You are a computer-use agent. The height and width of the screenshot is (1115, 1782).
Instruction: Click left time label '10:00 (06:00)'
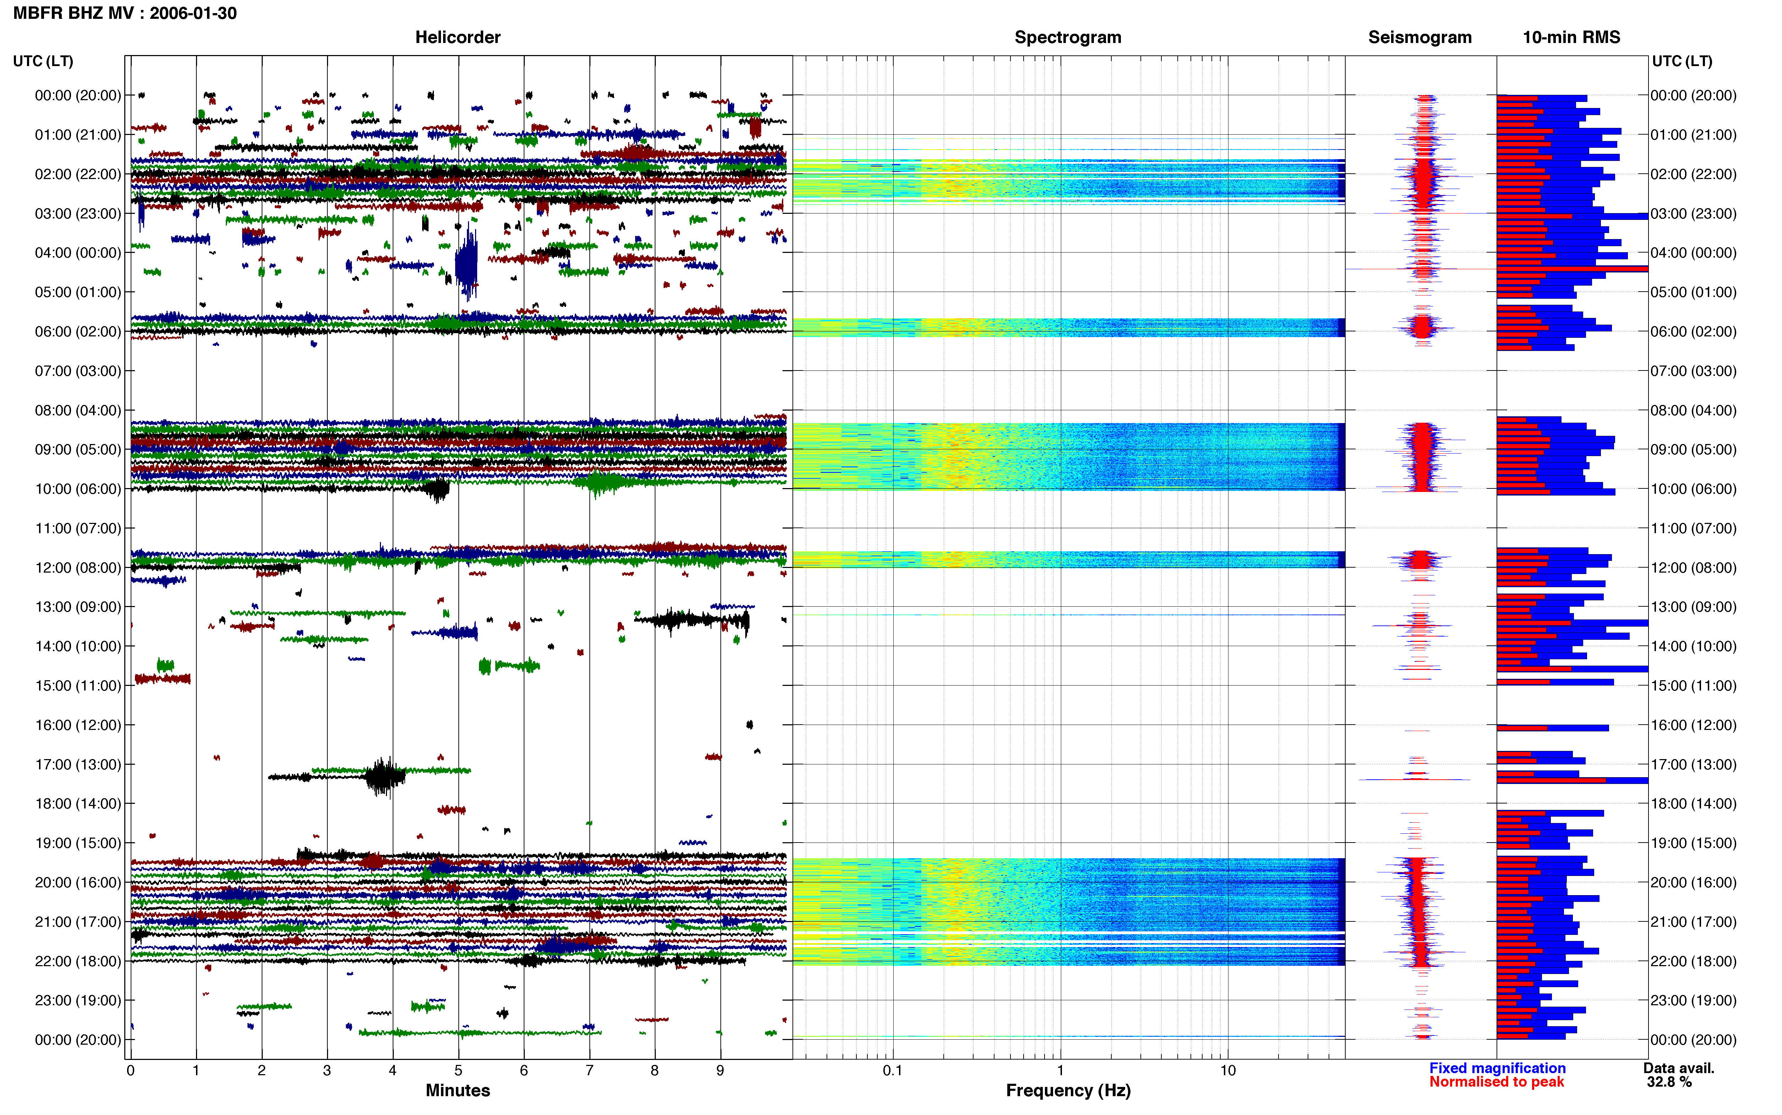[78, 489]
